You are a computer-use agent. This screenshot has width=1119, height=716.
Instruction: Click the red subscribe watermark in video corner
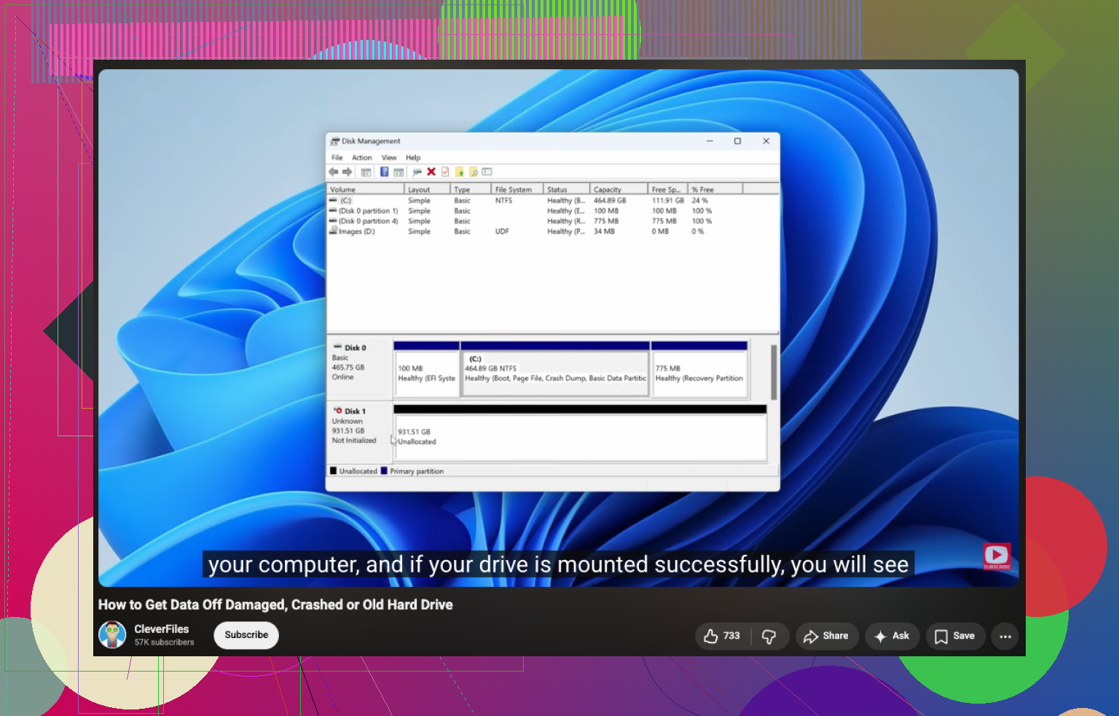997,556
